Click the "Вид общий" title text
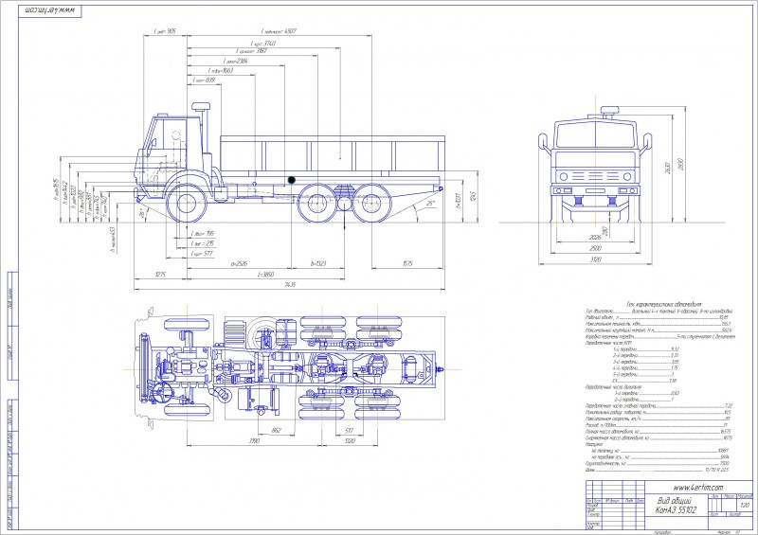The width and height of the screenshot is (758, 535). click(x=676, y=501)
